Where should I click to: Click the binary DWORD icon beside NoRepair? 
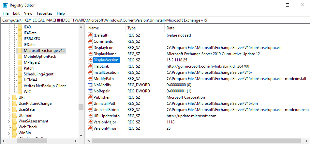90,91
